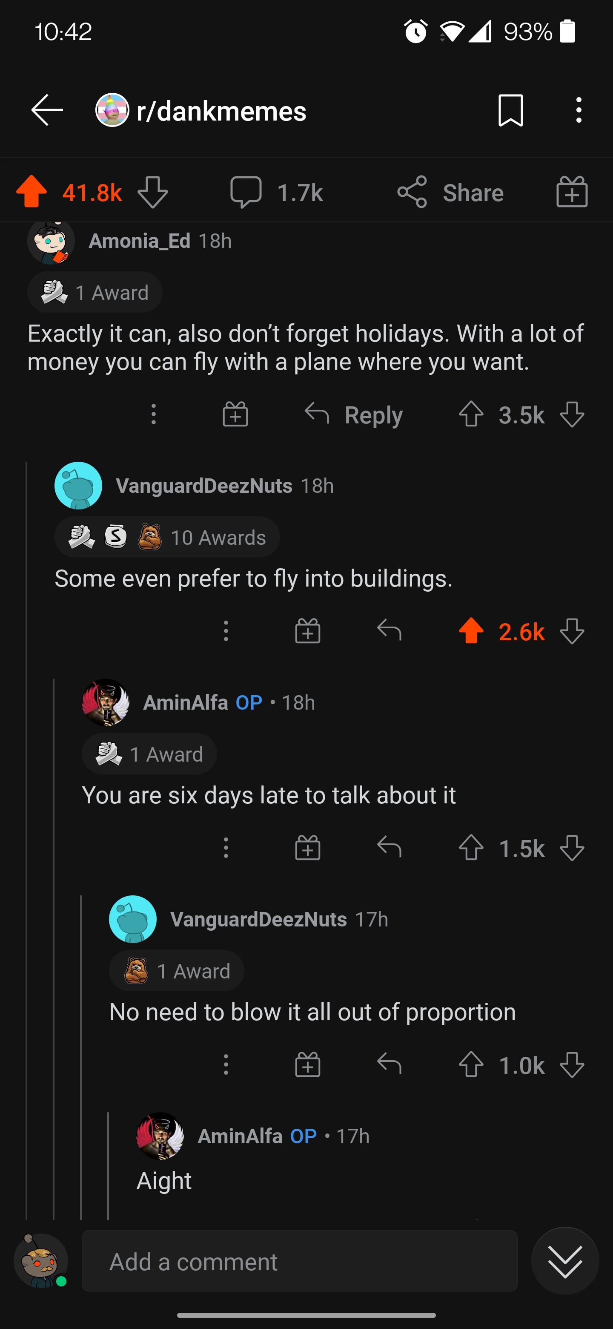
Task: Jump to next comment with chevron button
Action: [565, 1260]
